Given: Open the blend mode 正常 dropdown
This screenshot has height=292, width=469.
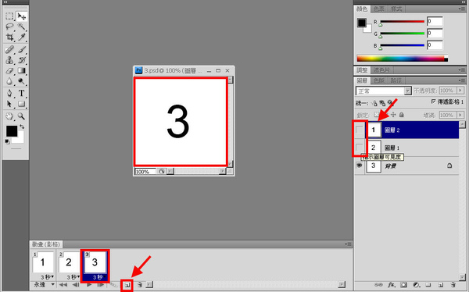Looking at the screenshot, I should 384,91.
